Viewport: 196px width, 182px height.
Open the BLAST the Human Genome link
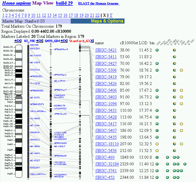(x=98, y=4)
